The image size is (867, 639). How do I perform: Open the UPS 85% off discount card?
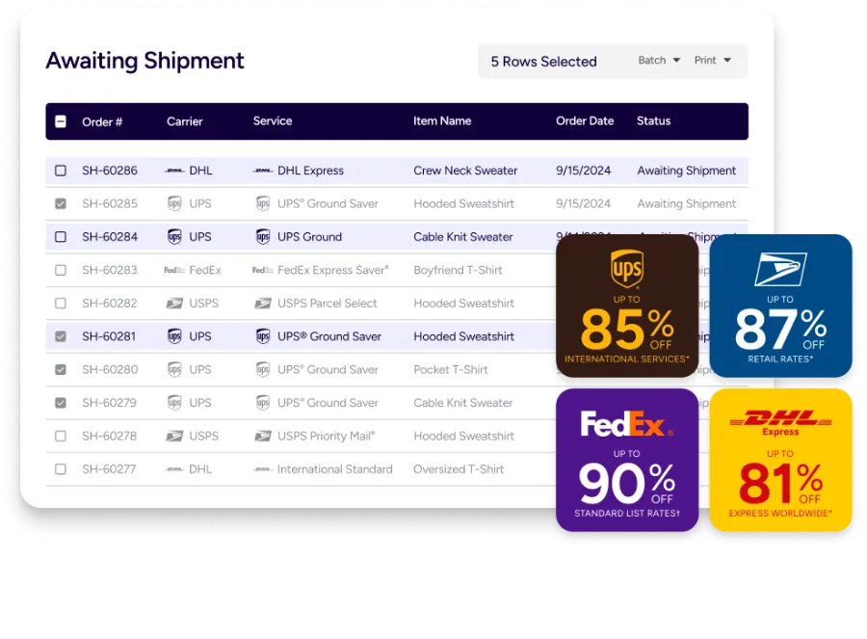(627, 306)
